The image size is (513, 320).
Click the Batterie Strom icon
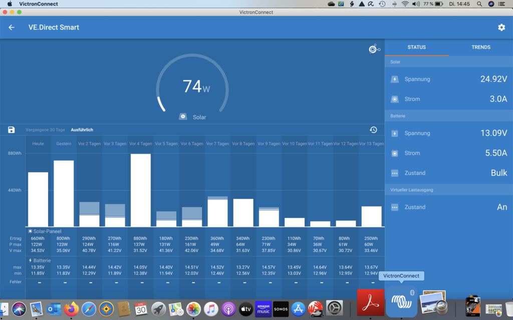(395, 153)
